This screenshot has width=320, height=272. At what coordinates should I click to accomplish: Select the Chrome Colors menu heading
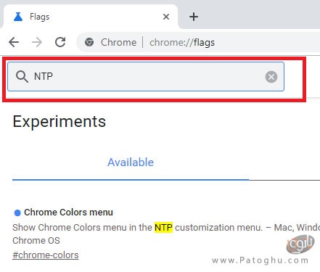pyautogui.click(x=68, y=213)
